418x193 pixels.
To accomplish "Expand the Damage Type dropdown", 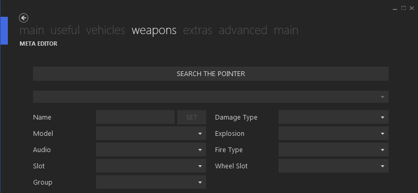I will tap(333, 117).
